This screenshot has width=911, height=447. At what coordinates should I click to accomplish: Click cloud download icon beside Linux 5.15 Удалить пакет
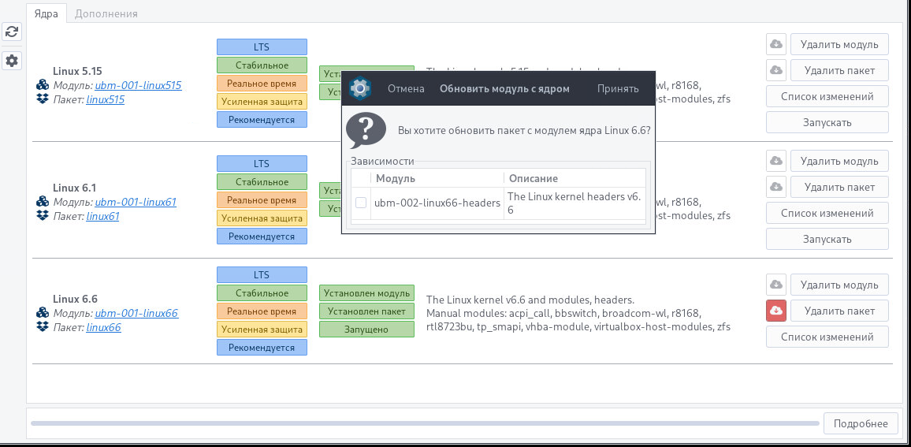[x=775, y=69]
